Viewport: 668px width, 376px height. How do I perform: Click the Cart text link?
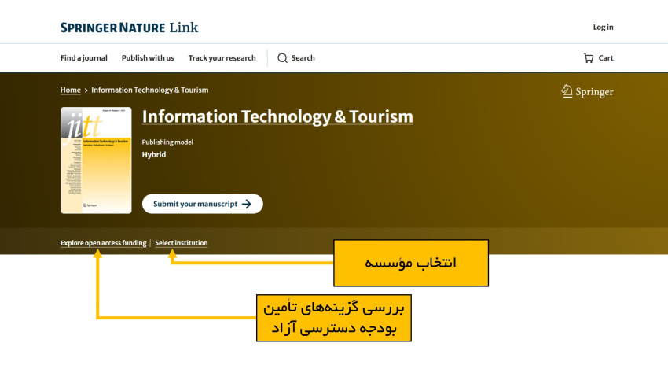(606, 58)
